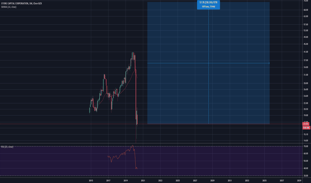Click the arrowhead ending the horizontal measure line

click(x=269, y=63)
